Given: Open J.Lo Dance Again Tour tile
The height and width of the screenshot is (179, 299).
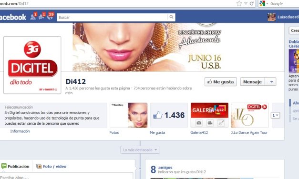Looking at the screenshot, I should 250,115.
